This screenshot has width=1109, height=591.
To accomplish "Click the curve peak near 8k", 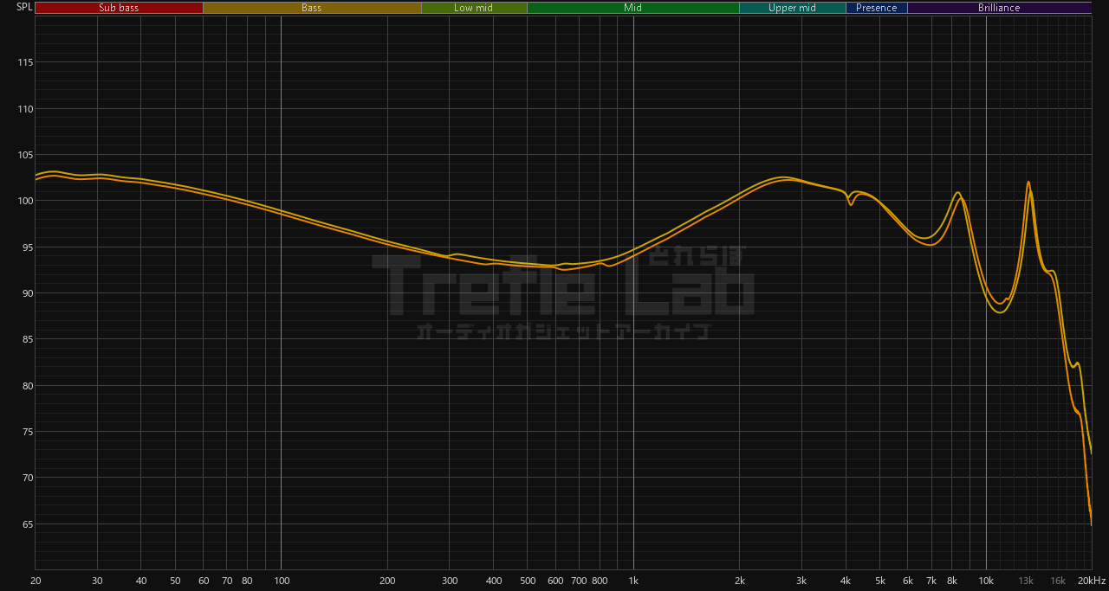I will pos(957,193).
